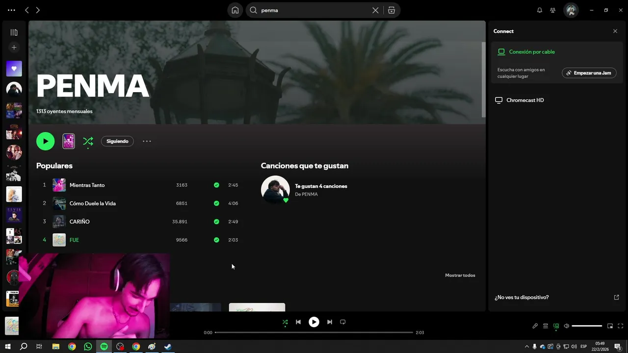Close the Connect panel
The width and height of the screenshot is (628, 353).
click(615, 31)
